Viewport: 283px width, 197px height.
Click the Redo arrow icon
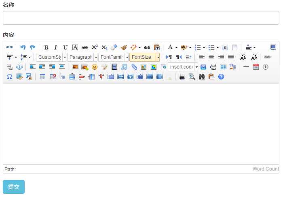[x=33, y=47]
